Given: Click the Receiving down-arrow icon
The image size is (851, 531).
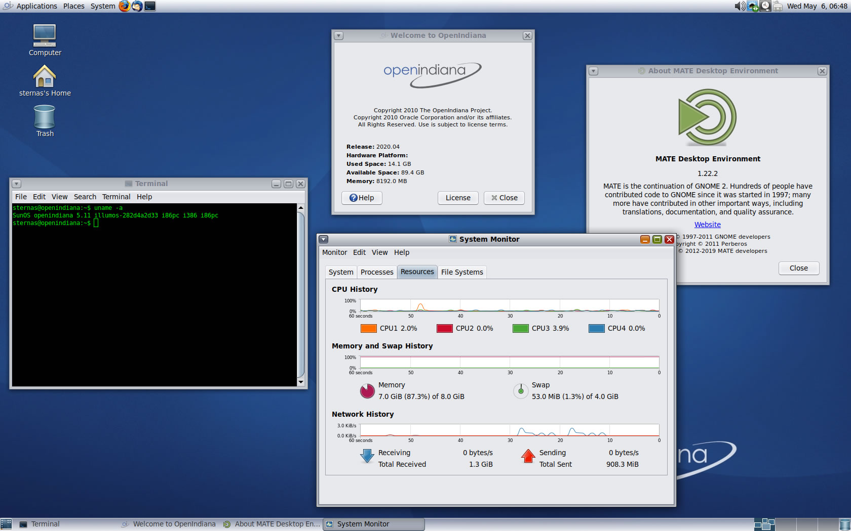Looking at the screenshot, I should pyautogui.click(x=367, y=457).
